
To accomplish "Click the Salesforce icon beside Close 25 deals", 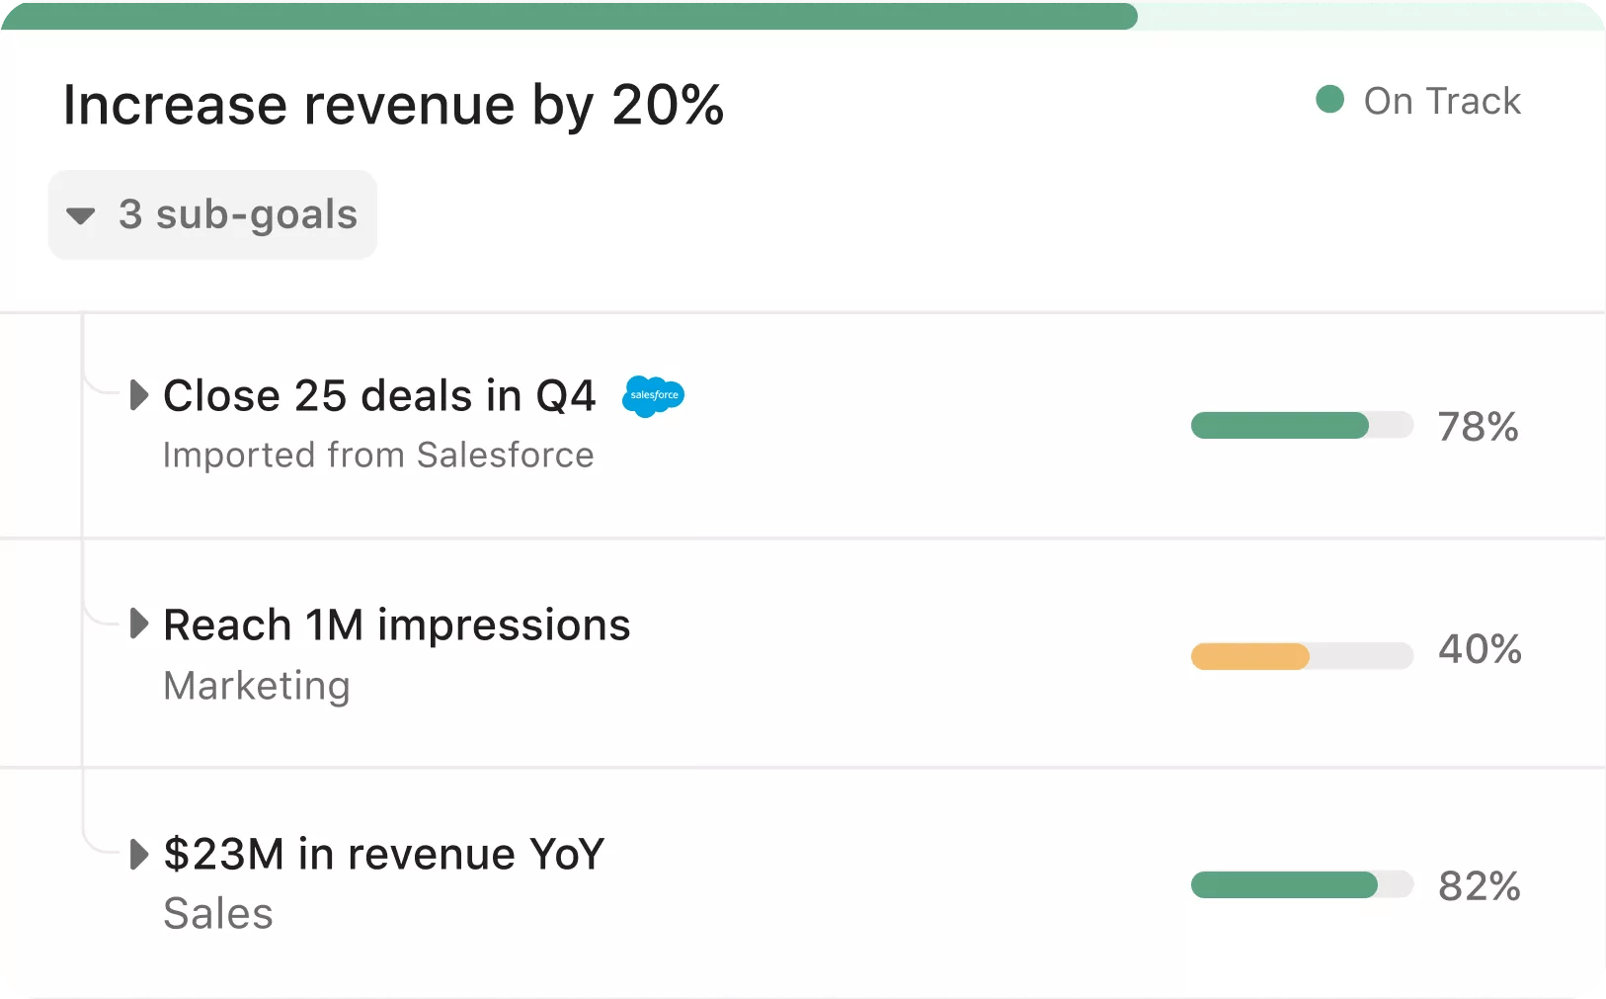I will tap(653, 396).
